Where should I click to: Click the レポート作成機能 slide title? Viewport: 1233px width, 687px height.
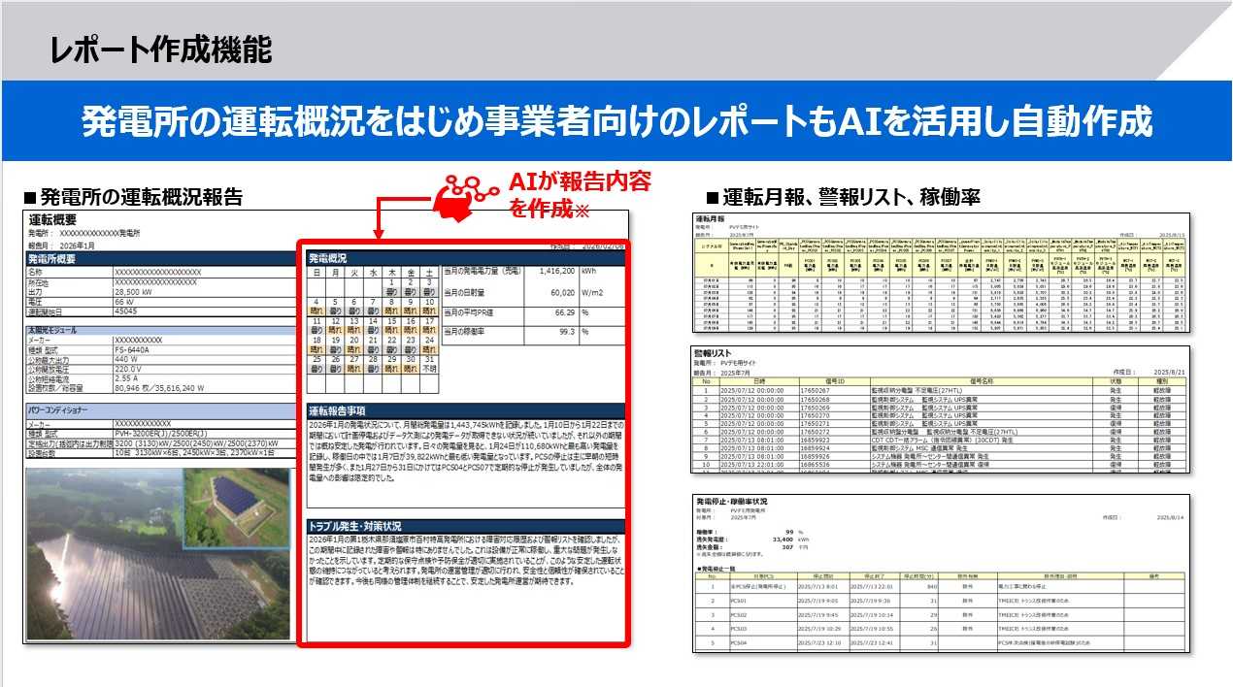[x=161, y=49]
